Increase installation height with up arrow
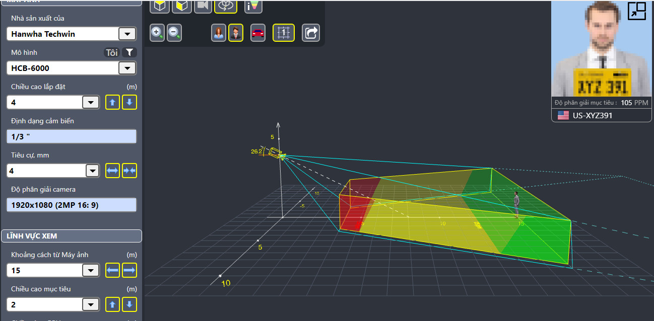 pyautogui.click(x=112, y=103)
